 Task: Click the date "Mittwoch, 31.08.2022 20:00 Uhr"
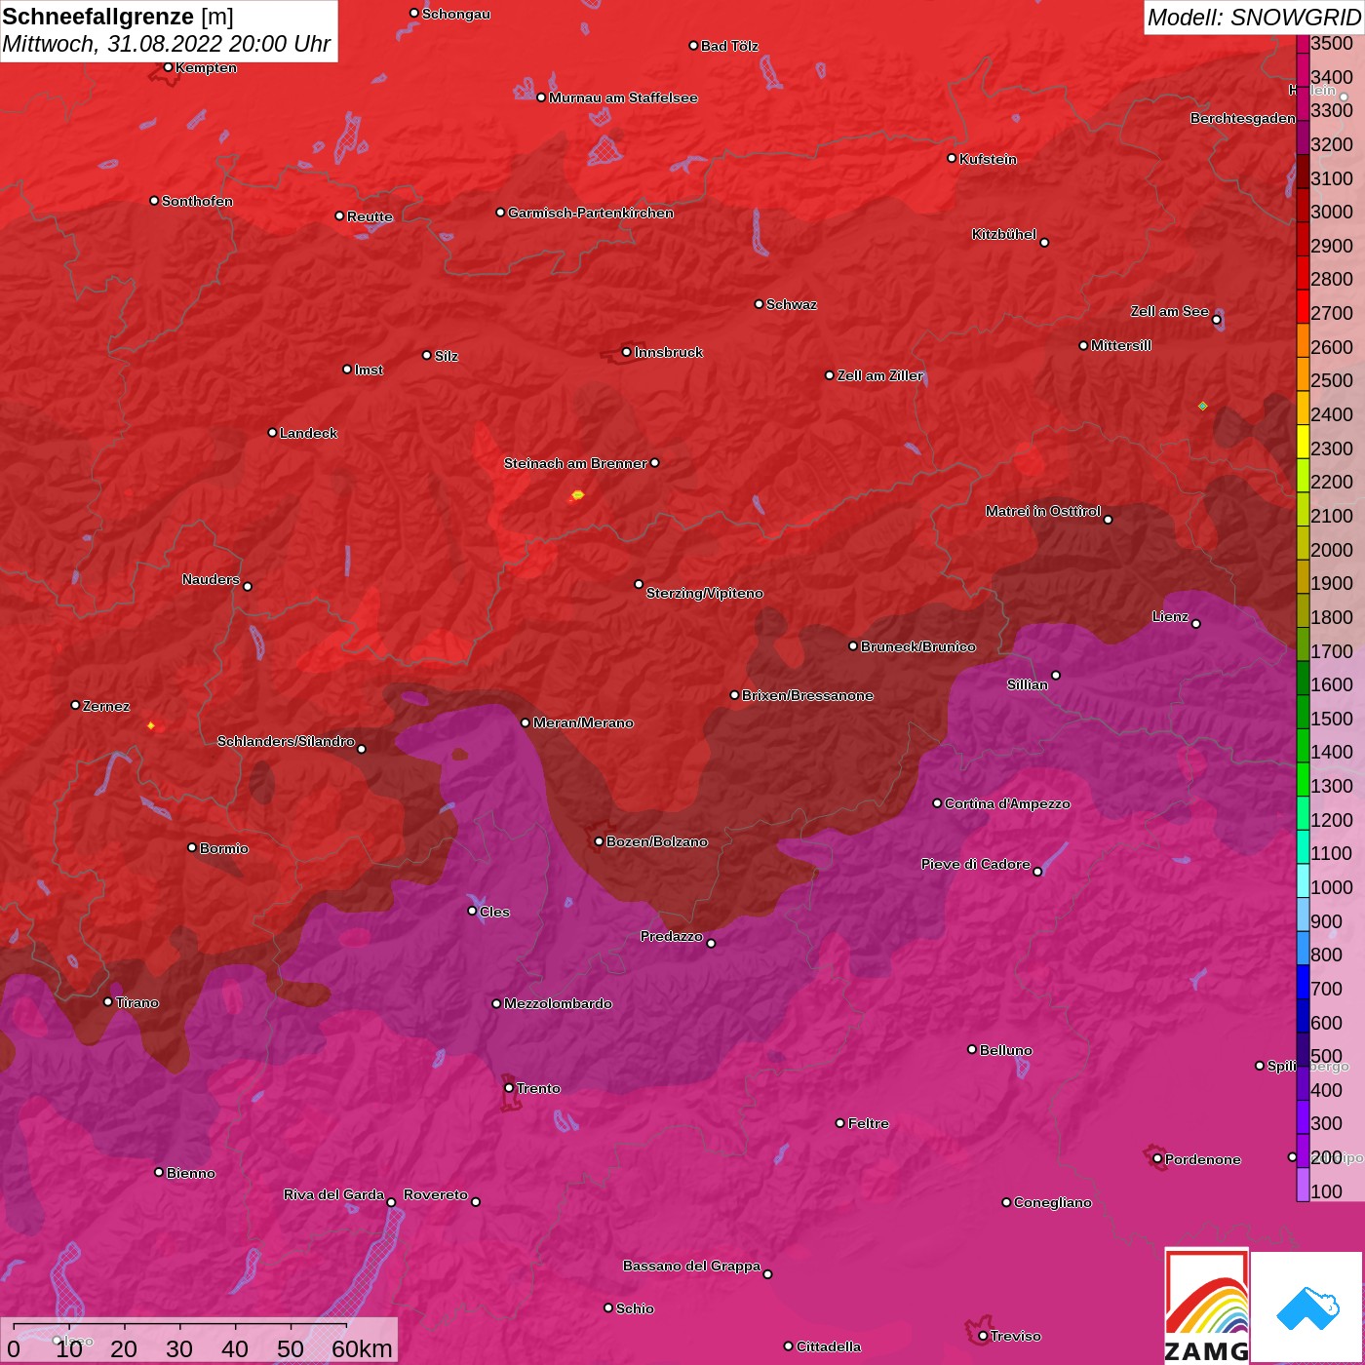coord(167,44)
